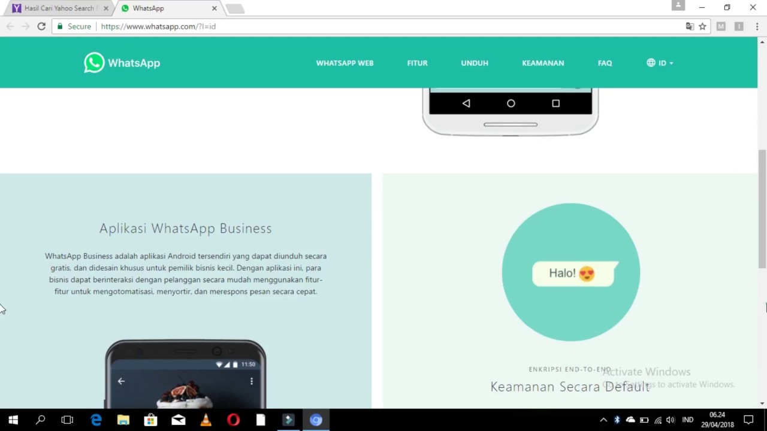
Task: Close the WhatsApp browser tab
Action: (x=214, y=8)
